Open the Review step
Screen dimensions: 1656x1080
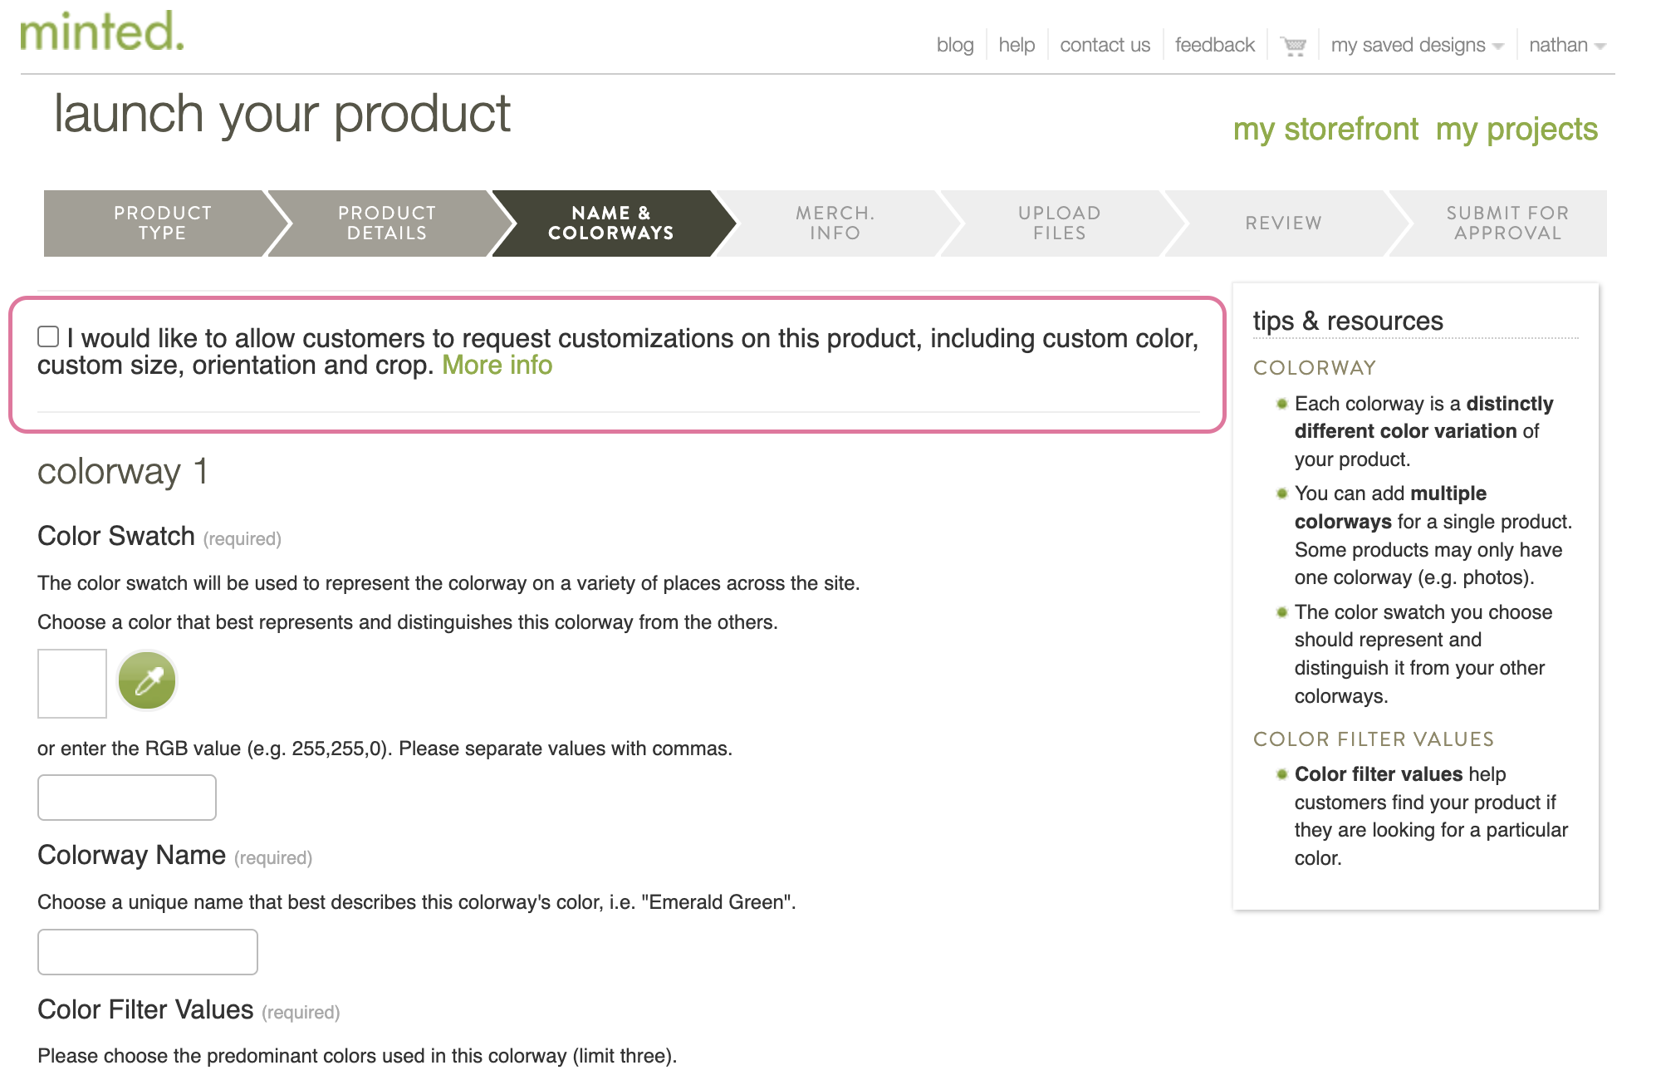(x=1283, y=223)
